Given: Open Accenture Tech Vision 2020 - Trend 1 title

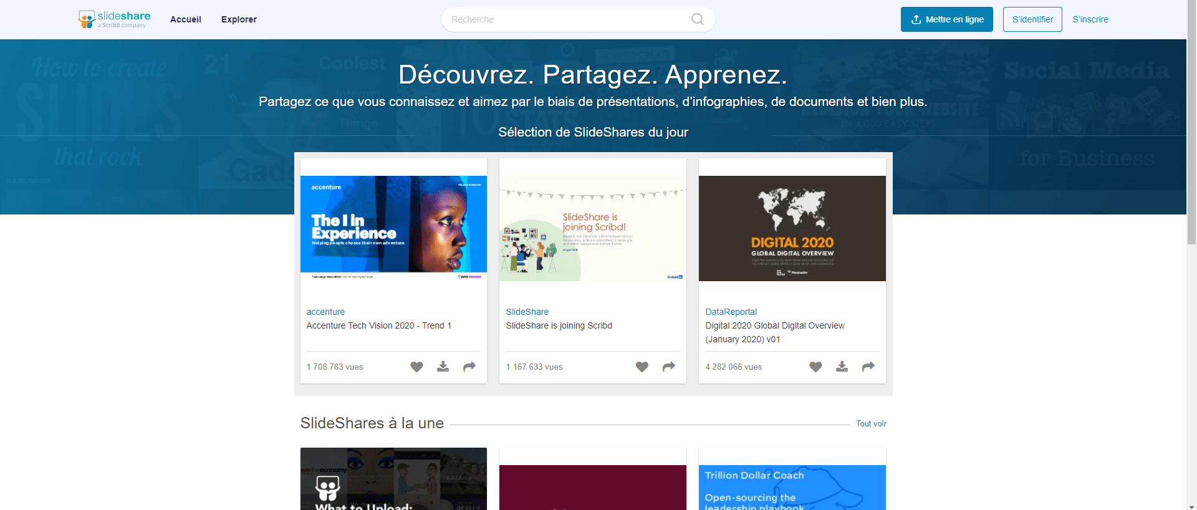Looking at the screenshot, I should [x=379, y=325].
